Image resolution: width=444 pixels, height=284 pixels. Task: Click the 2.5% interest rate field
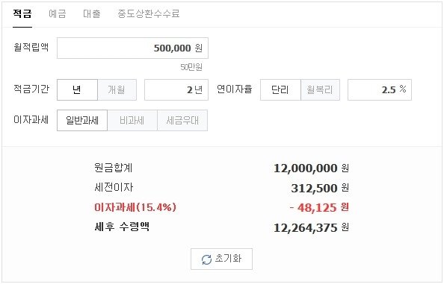coord(380,89)
